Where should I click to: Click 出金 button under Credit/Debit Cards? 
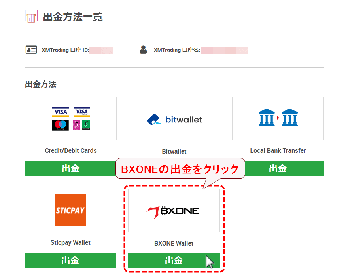[70, 168]
